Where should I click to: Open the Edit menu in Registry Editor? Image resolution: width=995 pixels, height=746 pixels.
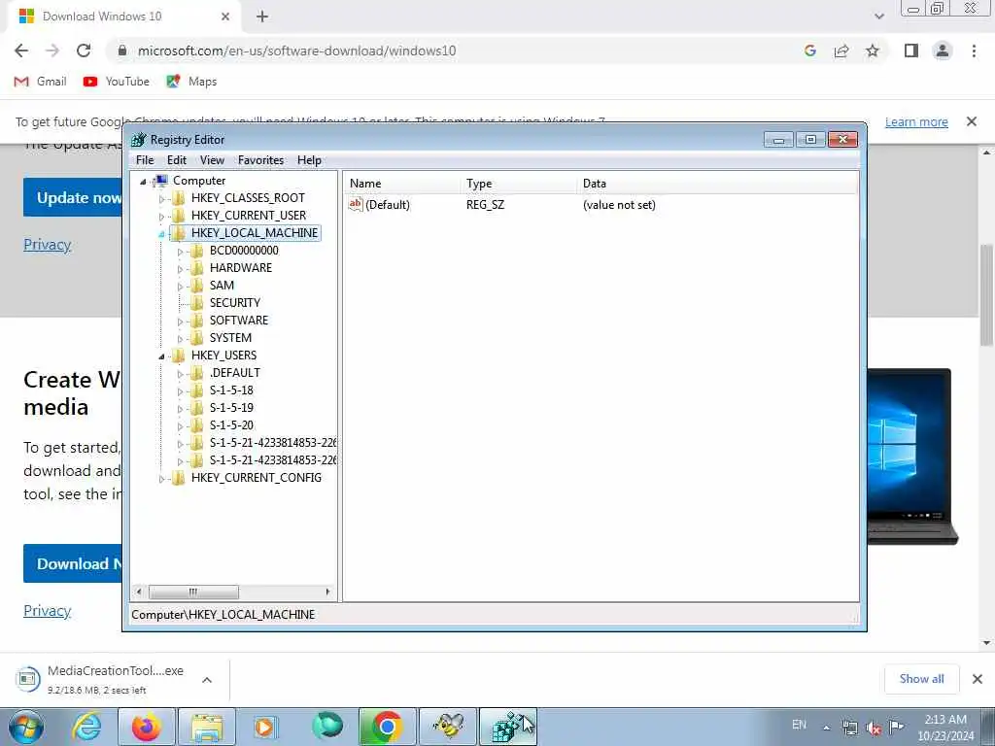point(177,160)
